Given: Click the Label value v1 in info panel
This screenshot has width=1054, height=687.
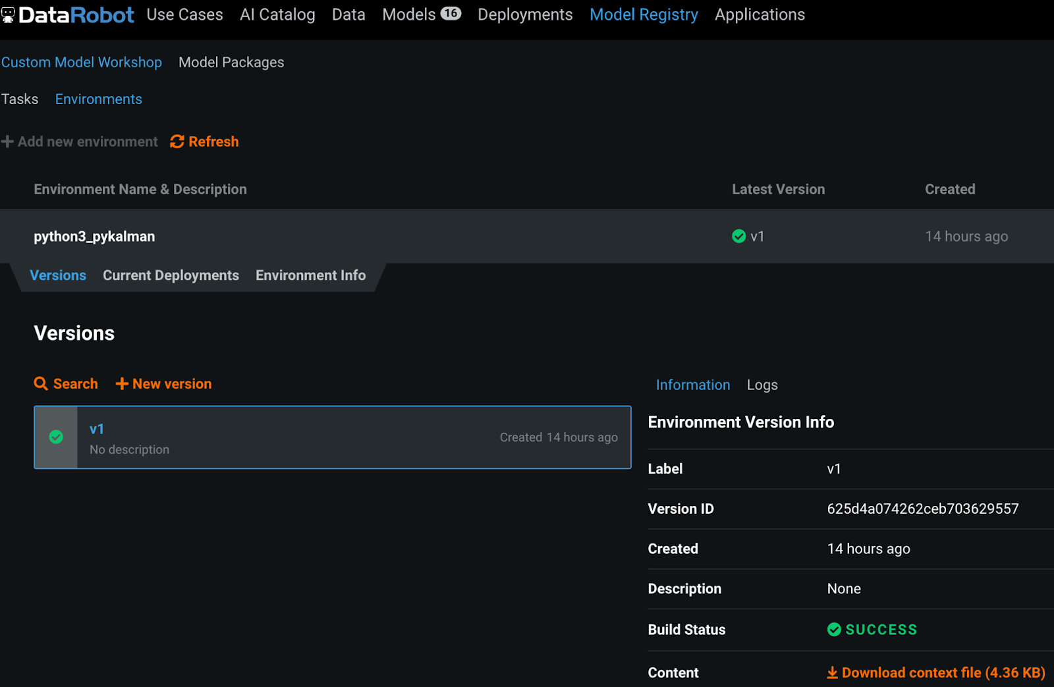Looking at the screenshot, I should [834, 468].
